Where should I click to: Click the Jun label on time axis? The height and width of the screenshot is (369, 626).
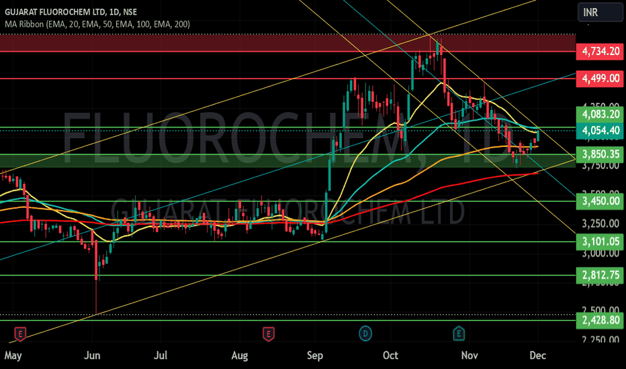click(x=92, y=356)
